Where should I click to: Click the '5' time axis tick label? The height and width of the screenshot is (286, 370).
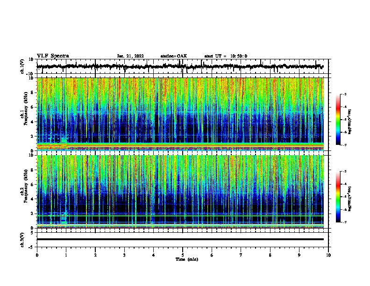click(183, 255)
